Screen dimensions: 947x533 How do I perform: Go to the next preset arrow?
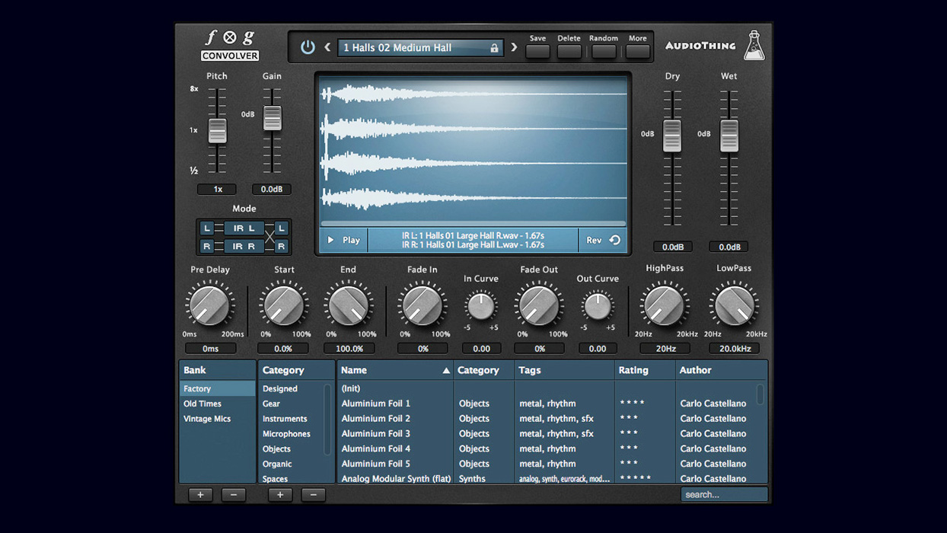(514, 47)
